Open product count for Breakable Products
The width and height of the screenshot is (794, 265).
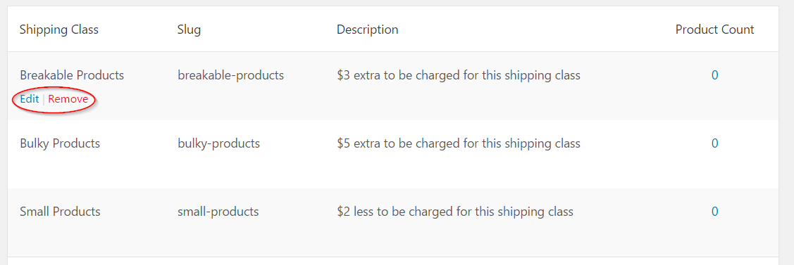click(714, 76)
